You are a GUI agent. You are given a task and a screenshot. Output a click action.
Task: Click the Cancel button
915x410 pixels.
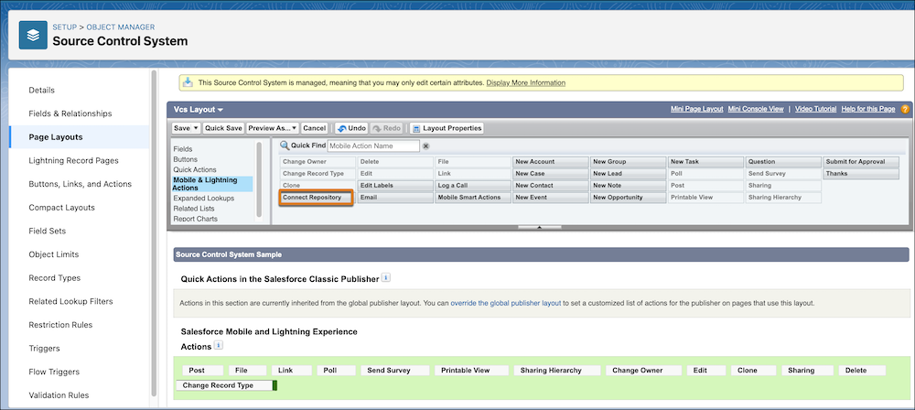(315, 128)
